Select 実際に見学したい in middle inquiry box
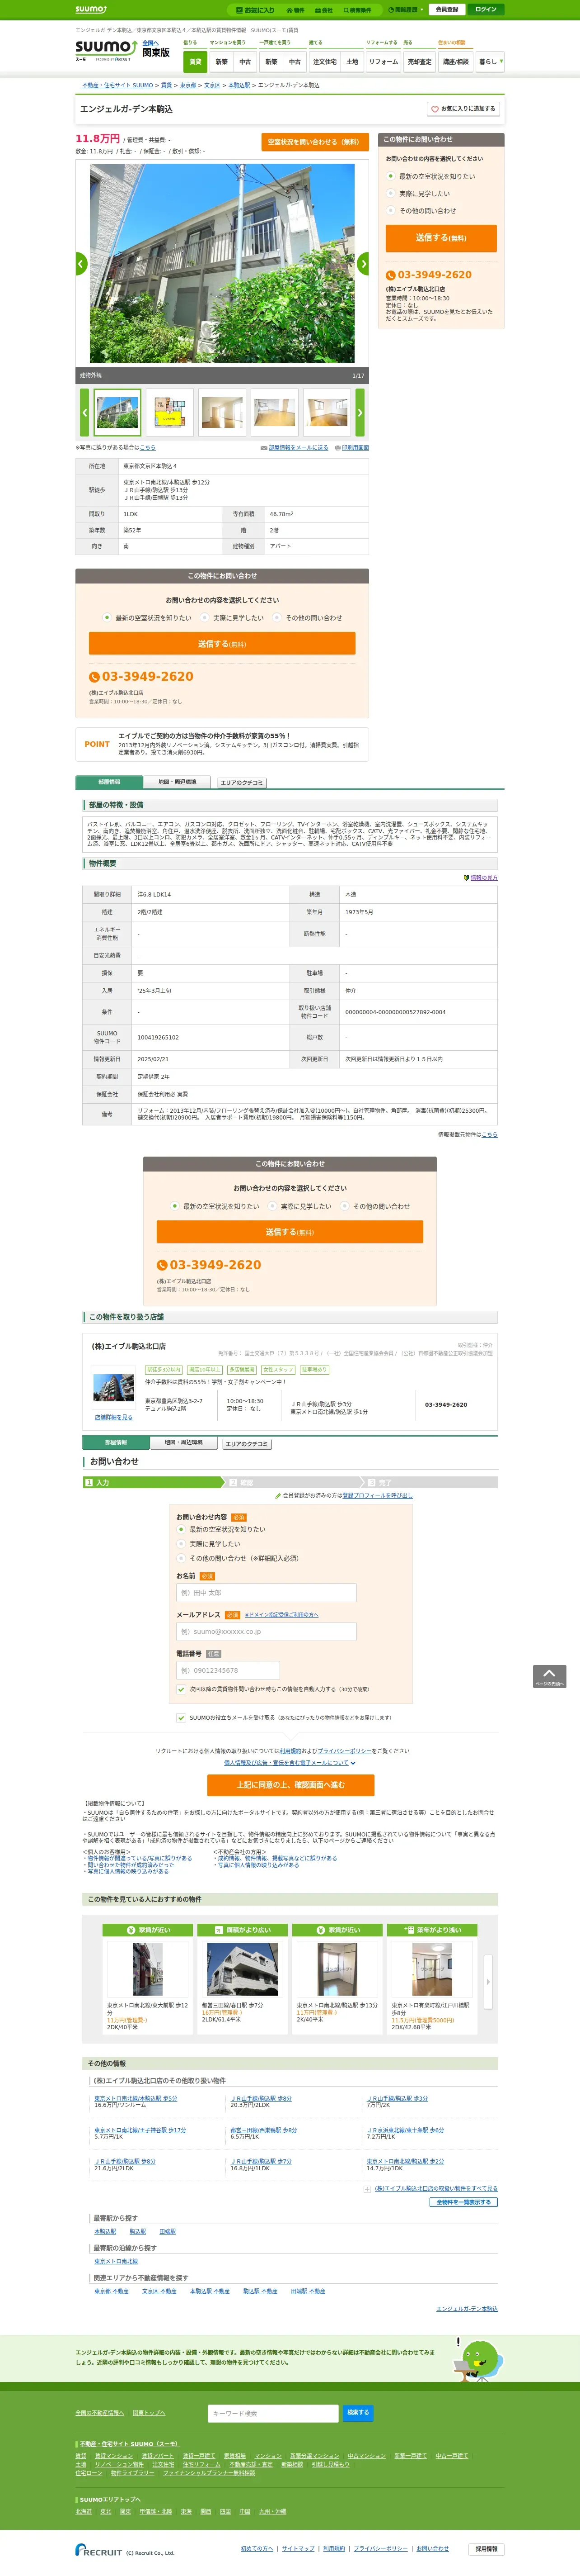This screenshot has width=580, height=2576. click(x=205, y=618)
